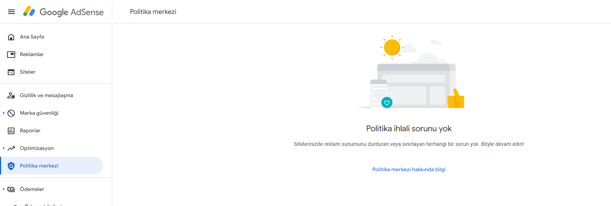Screen dimensions: 611x206
Task: Open the Politika merkezi hakkında bilgi link
Action: [x=409, y=169]
